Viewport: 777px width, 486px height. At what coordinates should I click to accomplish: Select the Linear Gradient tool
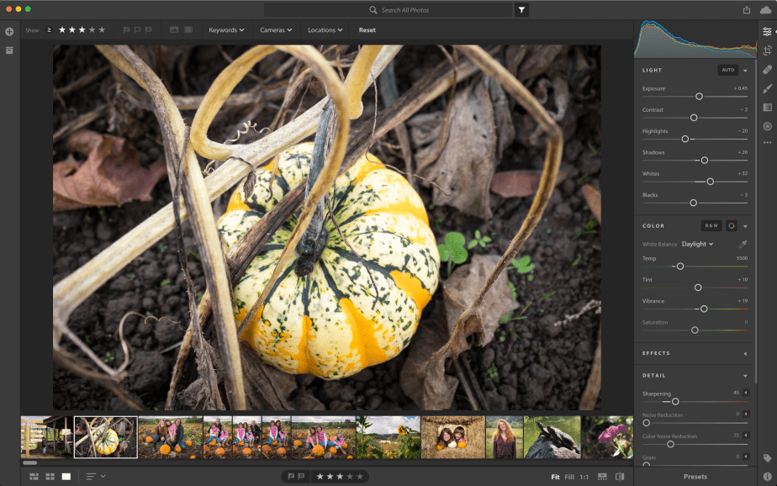tap(767, 108)
